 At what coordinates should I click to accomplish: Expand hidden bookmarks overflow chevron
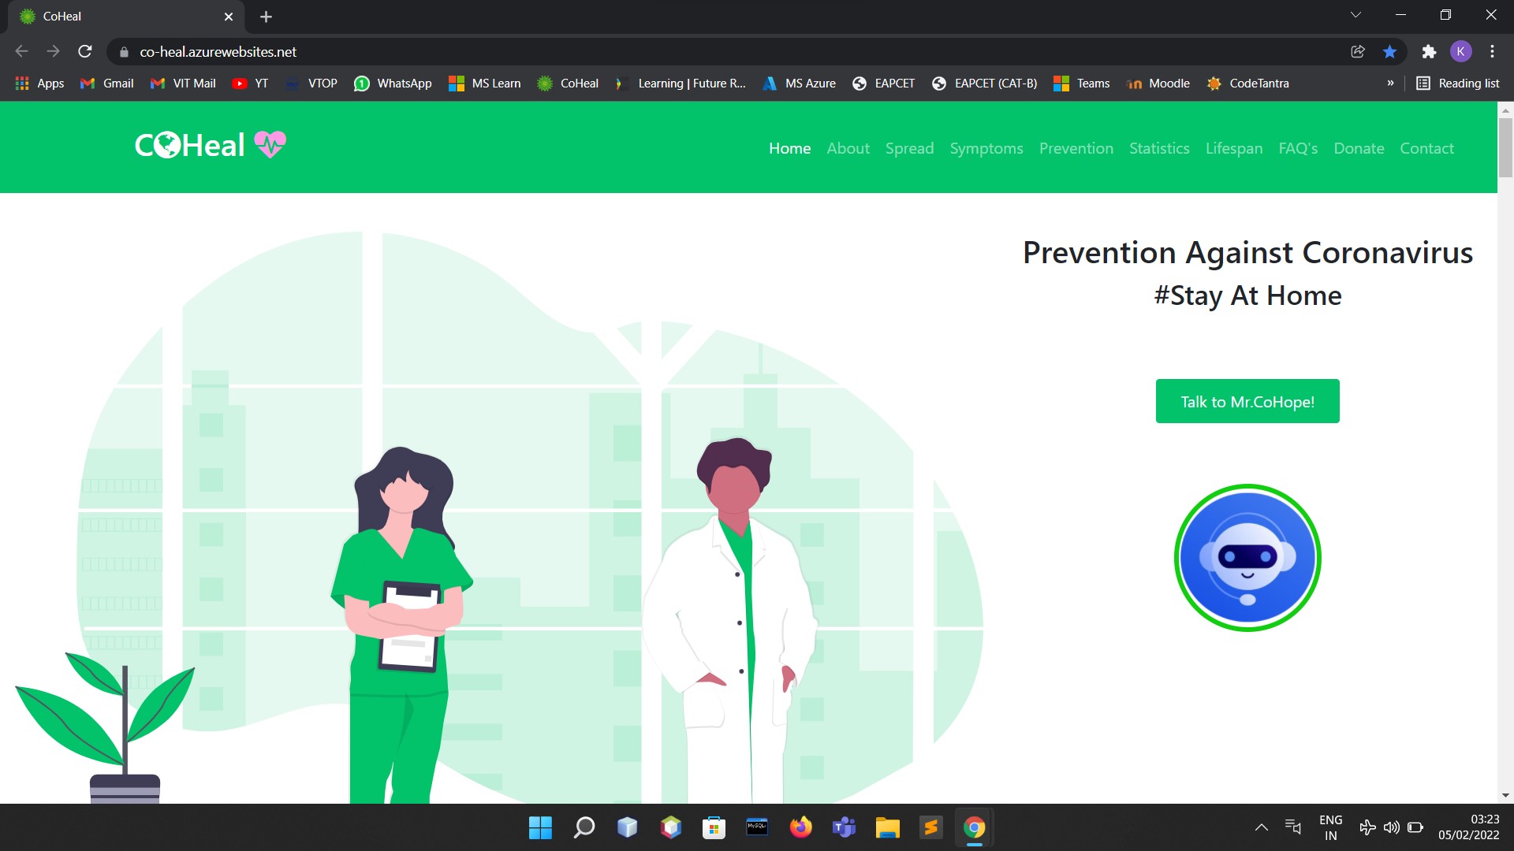[1390, 84]
